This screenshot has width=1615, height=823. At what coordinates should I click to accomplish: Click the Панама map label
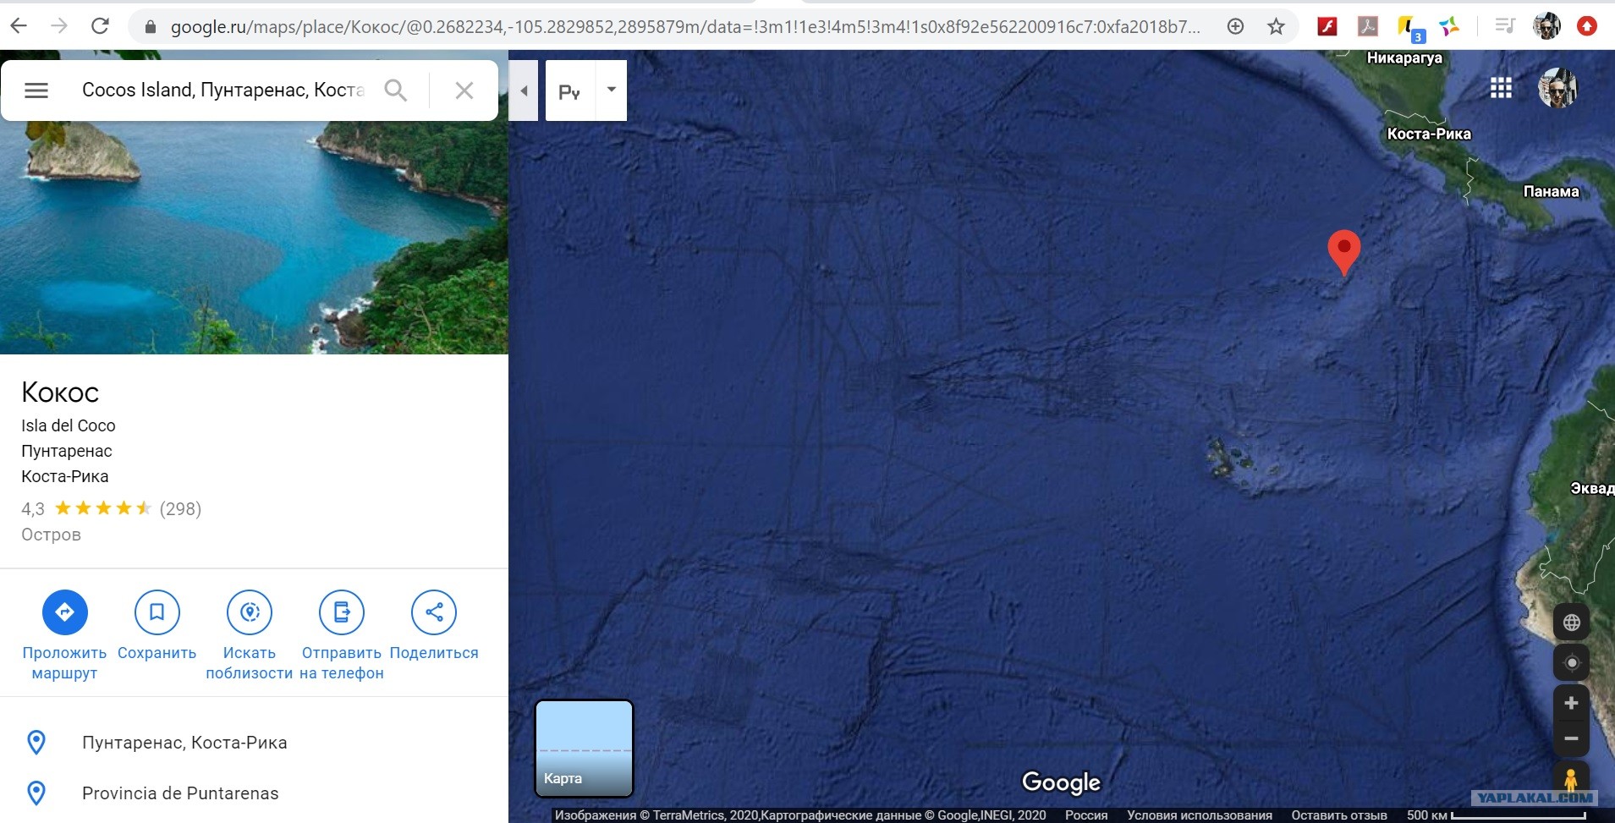pos(1552,191)
